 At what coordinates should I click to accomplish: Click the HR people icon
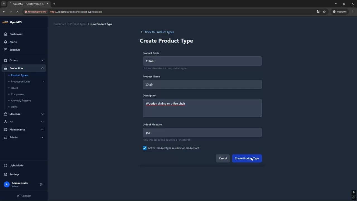(6, 122)
